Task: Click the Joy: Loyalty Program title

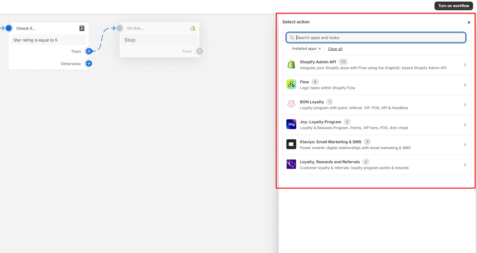Action: click(321, 122)
